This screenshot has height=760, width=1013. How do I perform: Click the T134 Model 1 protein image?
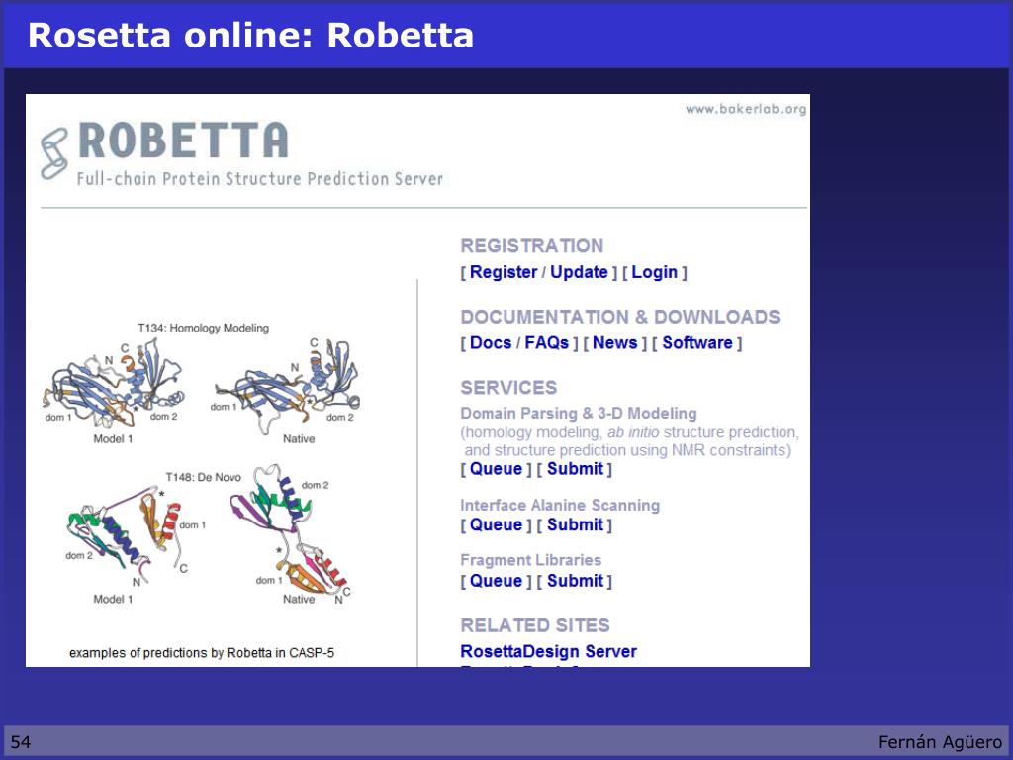113,384
